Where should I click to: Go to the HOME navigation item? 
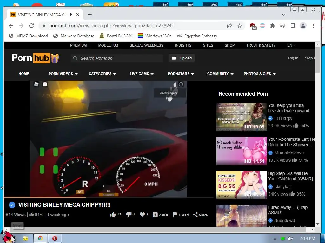(x=24, y=74)
